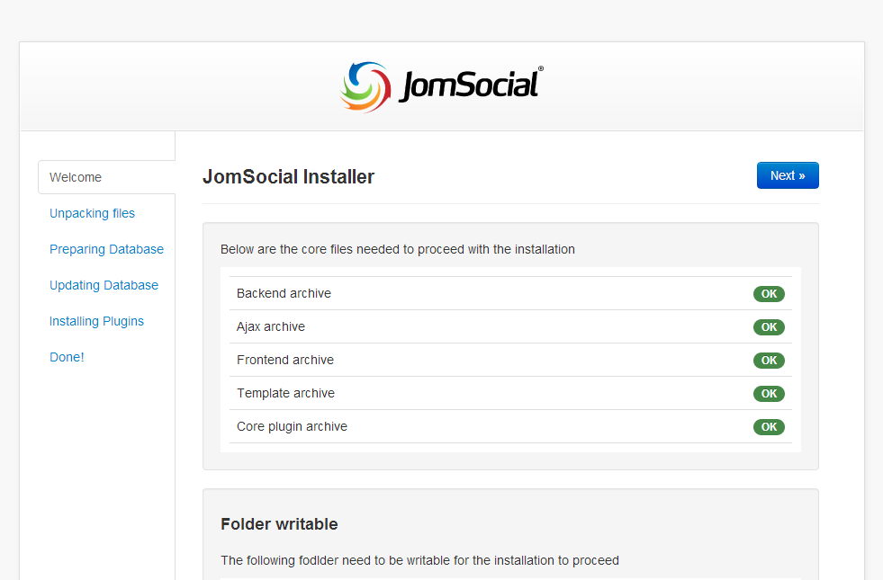883x580 pixels.
Task: Select the Welcome step tab
Action: (x=76, y=177)
